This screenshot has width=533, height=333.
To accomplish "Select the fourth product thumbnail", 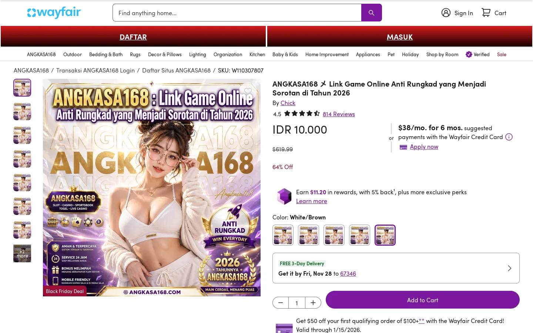I will tap(22, 159).
